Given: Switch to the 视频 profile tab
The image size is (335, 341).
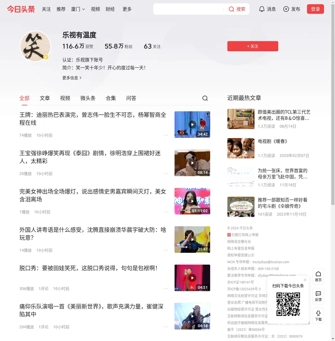Looking at the screenshot, I should tap(65, 98).
